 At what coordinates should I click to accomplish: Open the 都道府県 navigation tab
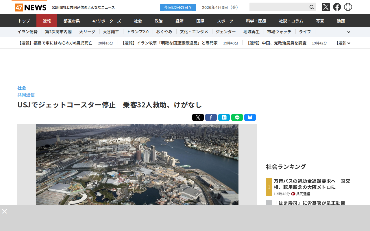[x=72, y=21]
